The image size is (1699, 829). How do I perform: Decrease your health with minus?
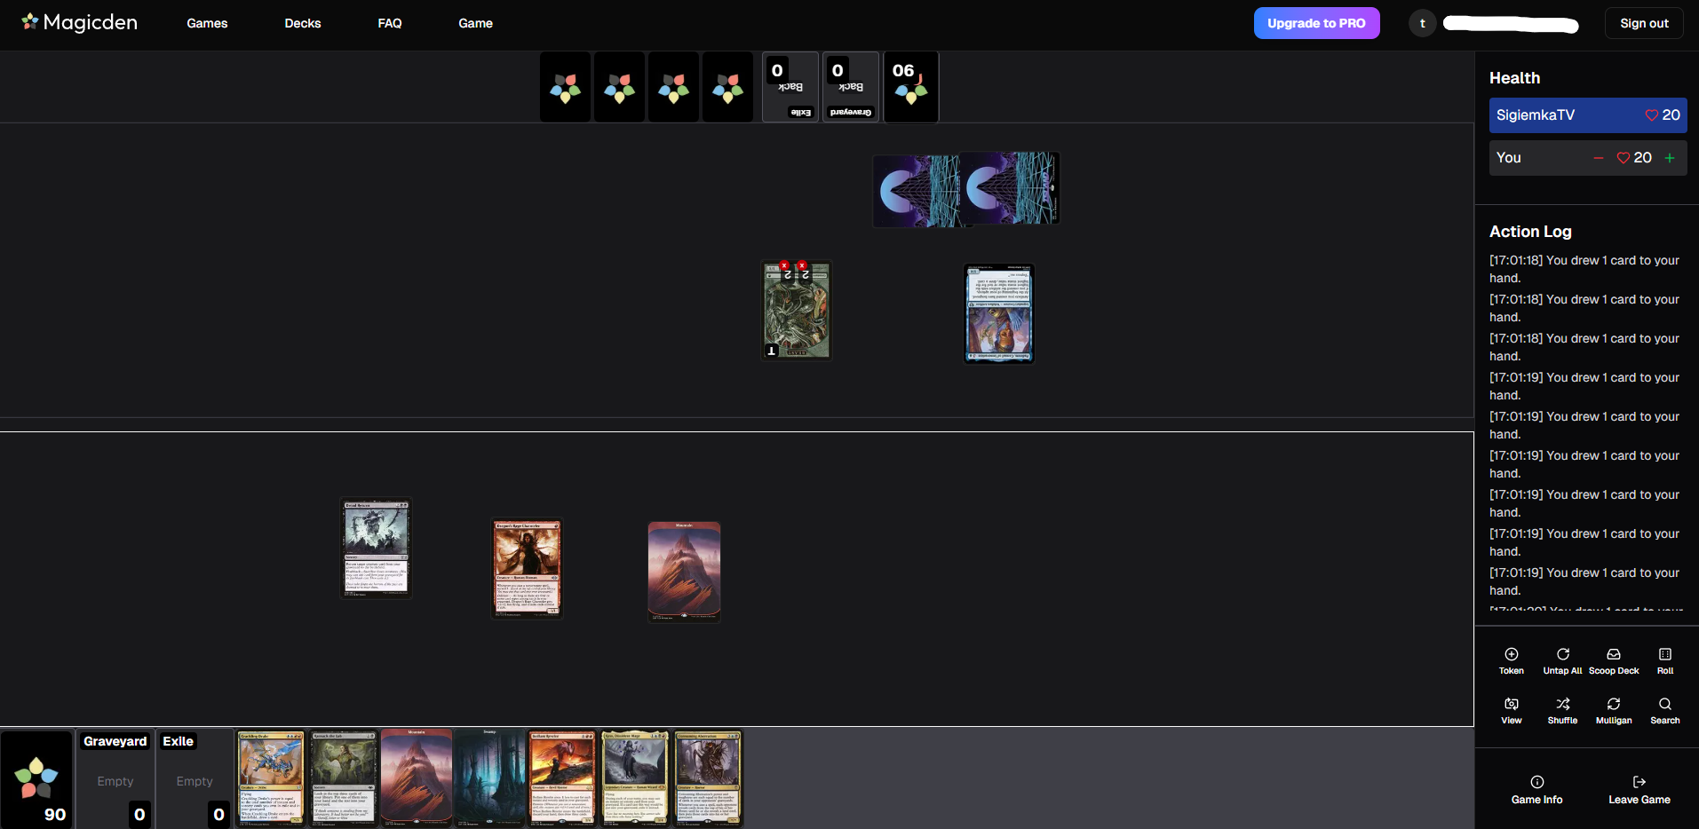pos(1598,158)
